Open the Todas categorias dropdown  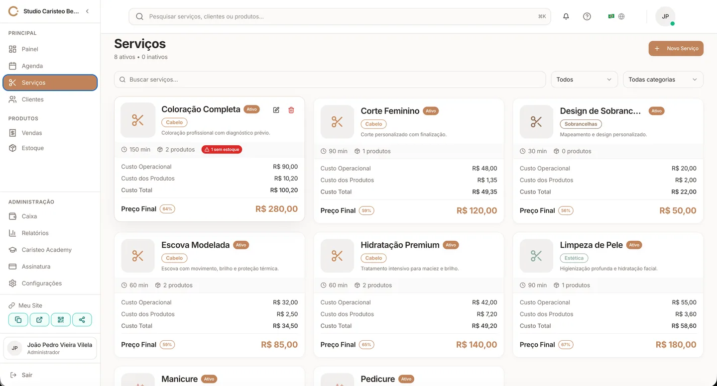(663, 80)
